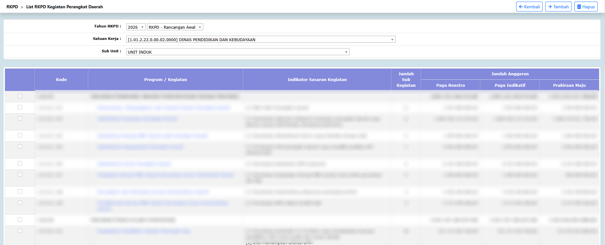This screenshot has height=245, width=605.
Task: Tick the fourth row checkbox in the table
Action: tap(20, 135)
